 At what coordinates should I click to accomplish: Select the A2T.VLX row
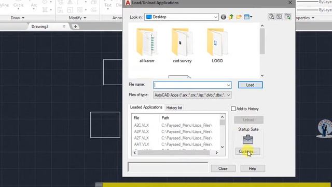[176, 138]
